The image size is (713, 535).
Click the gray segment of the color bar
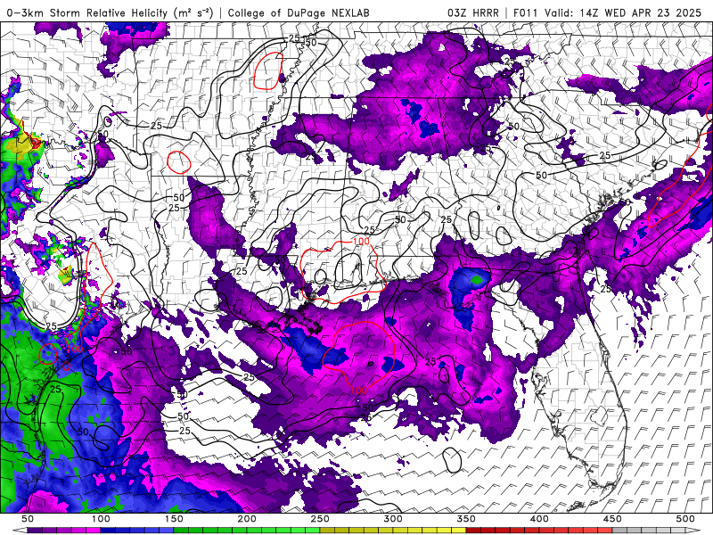pos(649,531)
